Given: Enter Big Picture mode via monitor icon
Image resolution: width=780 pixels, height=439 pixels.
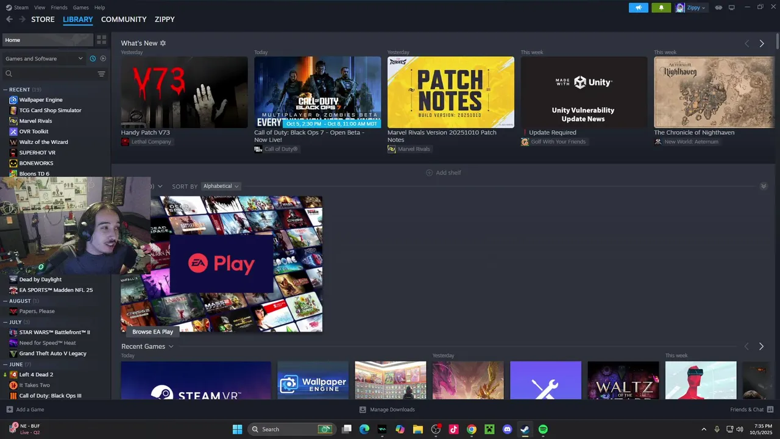Looking at the screenshot, I should pos(732,7).
